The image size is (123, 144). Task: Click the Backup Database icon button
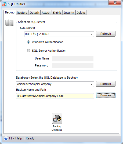click(57, 118)
